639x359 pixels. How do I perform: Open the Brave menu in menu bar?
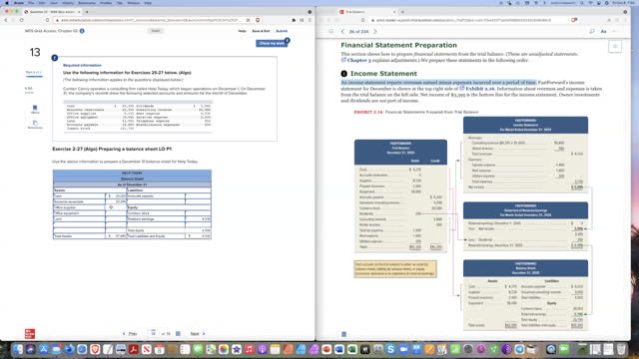pos(19,3)
